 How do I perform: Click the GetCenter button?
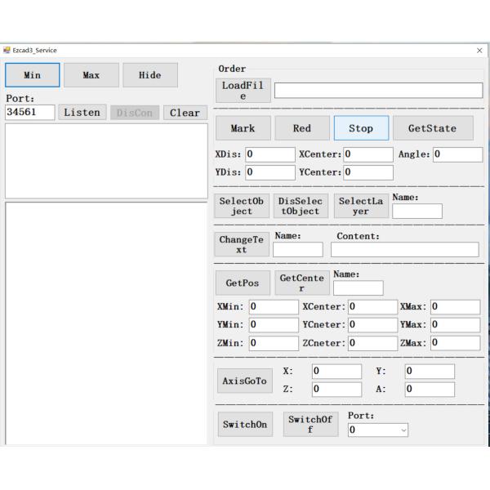point(301,283)
